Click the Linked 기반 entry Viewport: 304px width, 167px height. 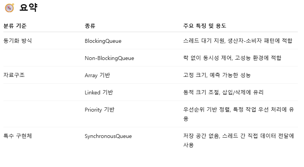point(99,92)
